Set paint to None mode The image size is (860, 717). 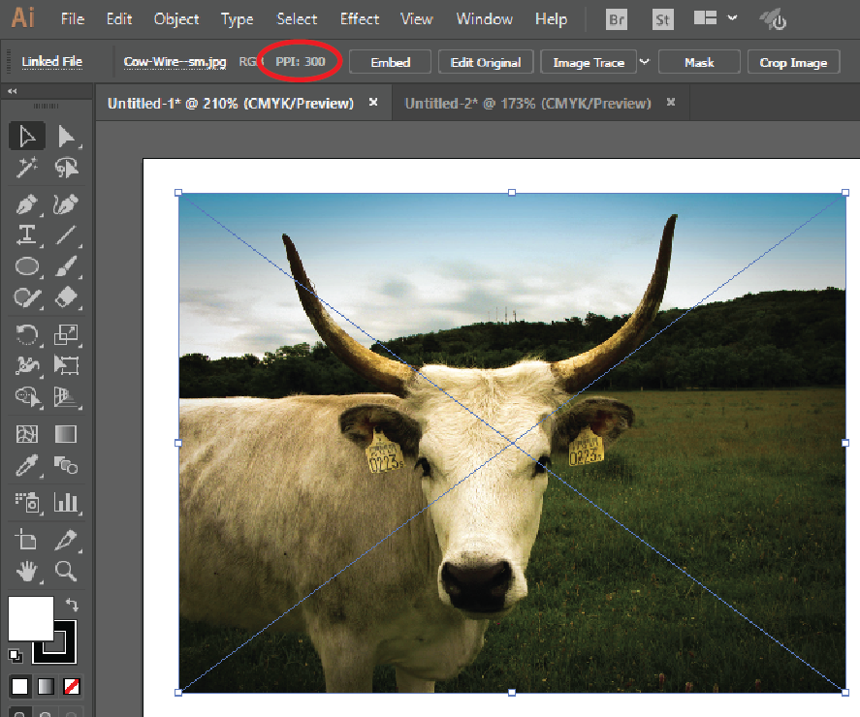point(72,687)
